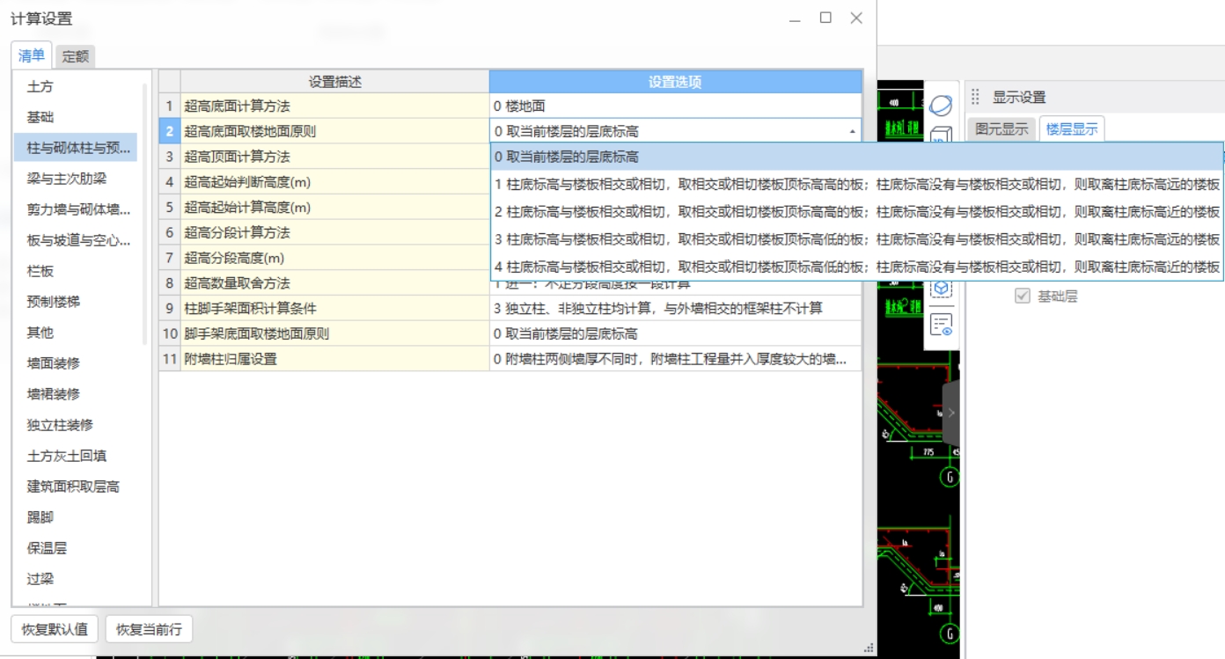Choose dropdown option 1 顶标高高的板, 远的楼板

856,184
